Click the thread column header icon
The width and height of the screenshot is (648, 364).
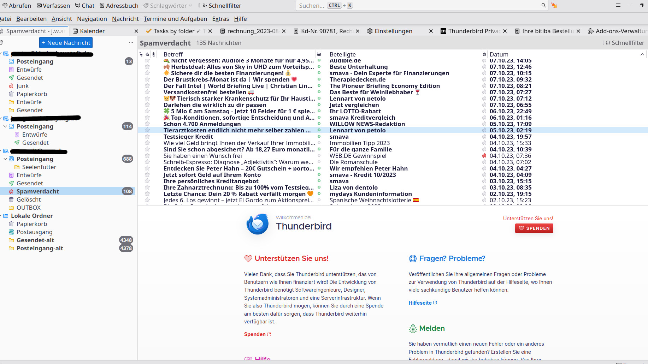[x=141, y=54]
